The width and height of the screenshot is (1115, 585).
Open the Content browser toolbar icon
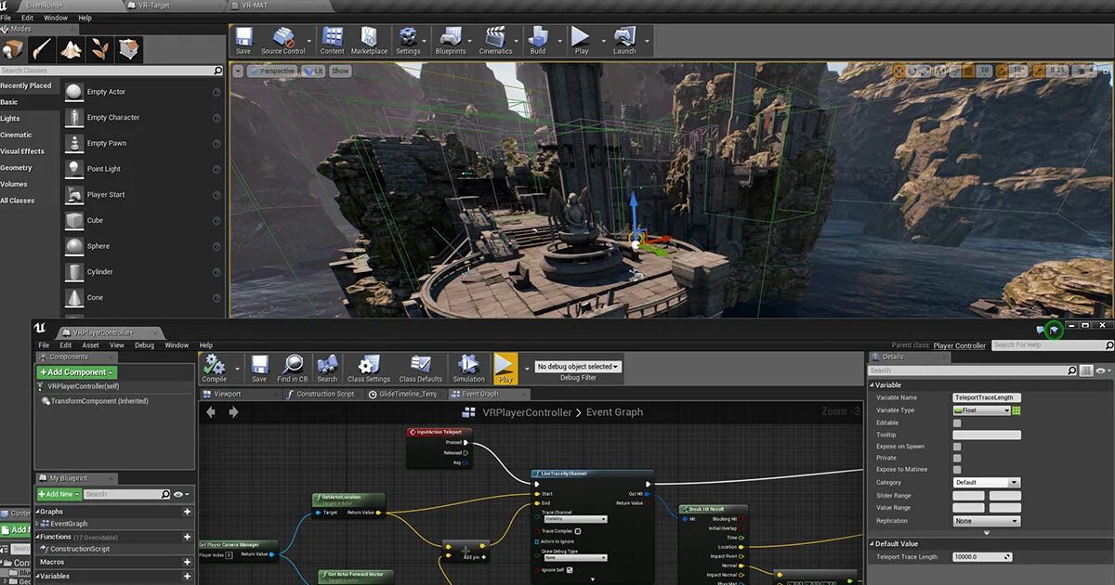(332, 38)
